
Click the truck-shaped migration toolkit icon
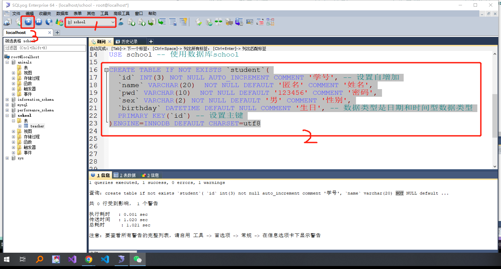click(229, 22)
